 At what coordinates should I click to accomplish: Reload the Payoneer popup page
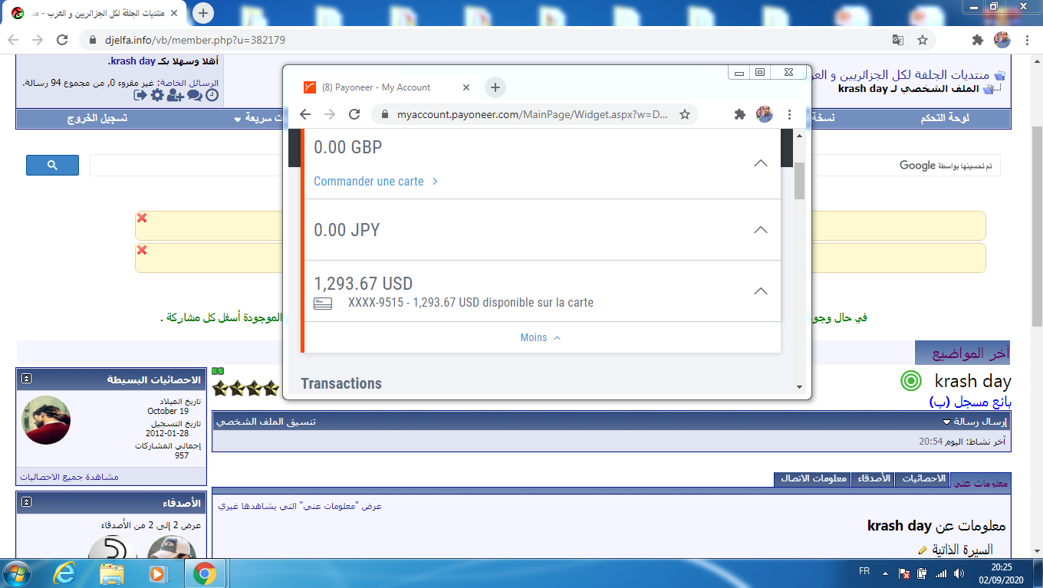[354, 114]
